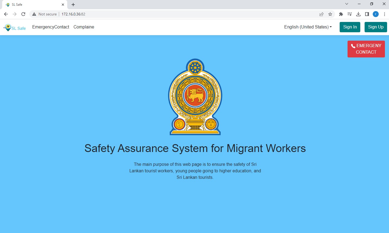Click the heading Safety Assurance System for Migrant Workers
Screen dimensions: 389x233
pyautogui.click(x=195, y=148)
